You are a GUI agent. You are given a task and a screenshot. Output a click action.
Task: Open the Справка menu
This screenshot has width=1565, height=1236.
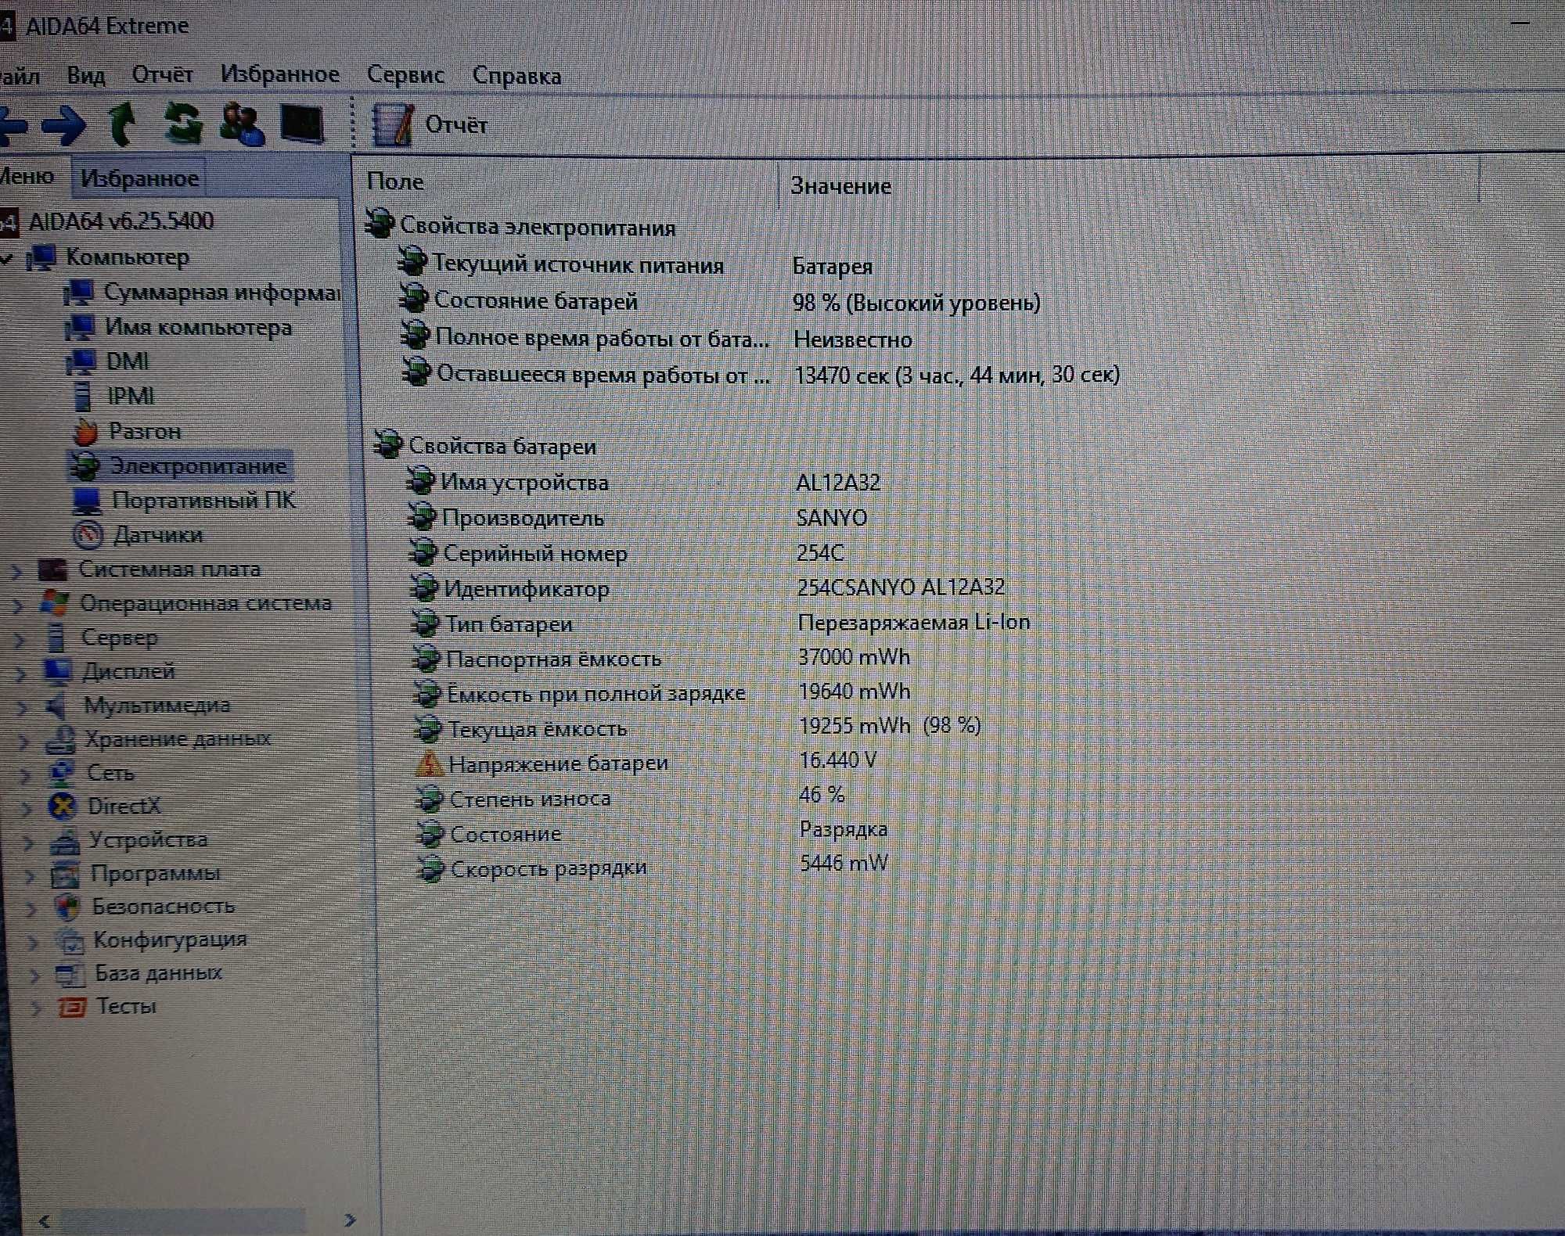click(516, 76)
